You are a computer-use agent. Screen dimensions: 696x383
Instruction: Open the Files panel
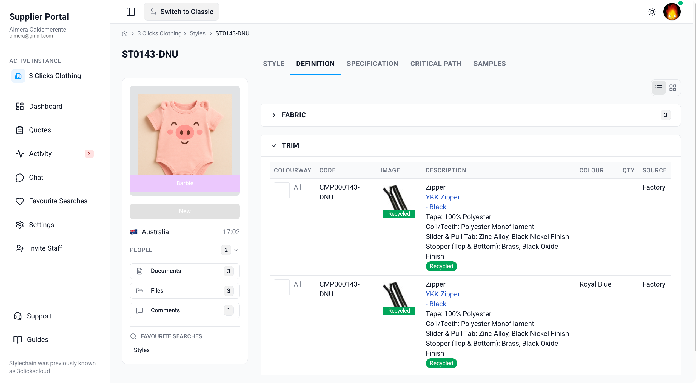pyautogui.click(x=185, y=291)
